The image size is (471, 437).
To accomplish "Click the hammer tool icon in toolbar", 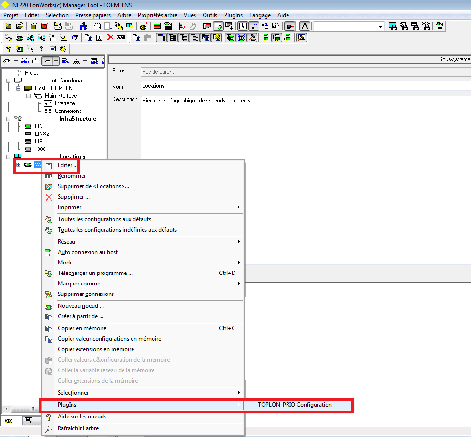I will click(x=252, y=38).
